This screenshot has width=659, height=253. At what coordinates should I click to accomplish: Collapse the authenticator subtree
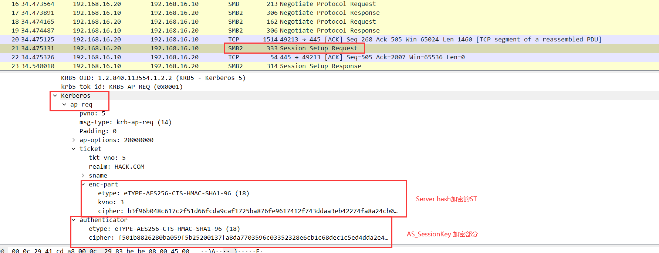click(74, 220)
